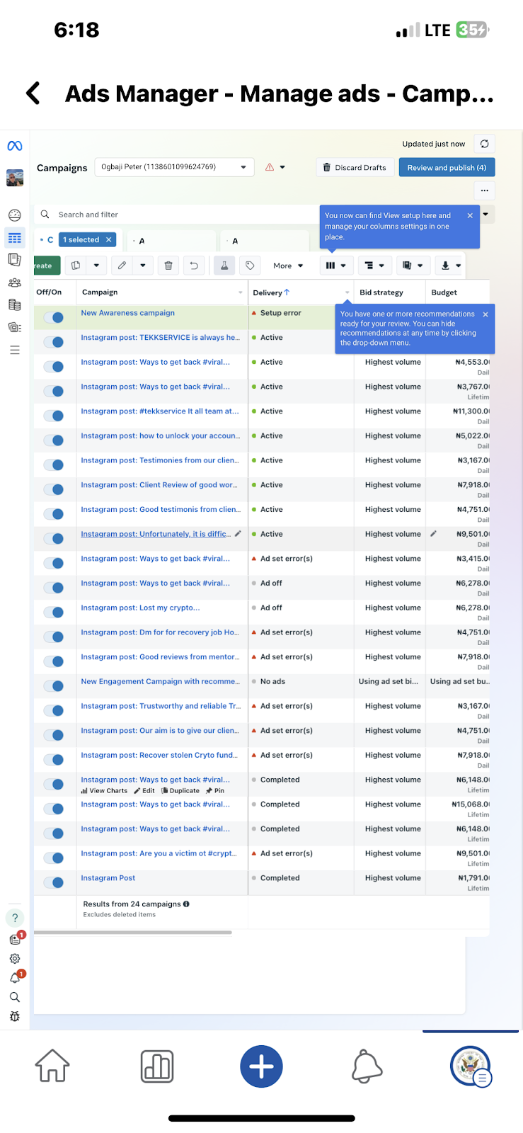Click the plus create button in bottom bar

[x=261, y=1066]
